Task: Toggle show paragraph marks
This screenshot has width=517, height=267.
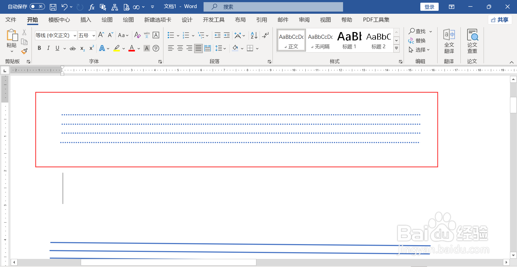Action: point(265,35)
